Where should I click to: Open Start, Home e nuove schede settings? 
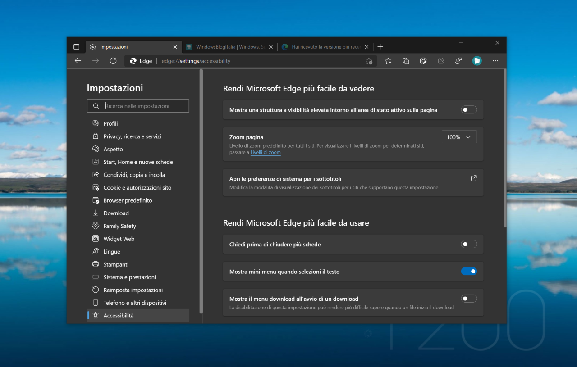[138, 162]
